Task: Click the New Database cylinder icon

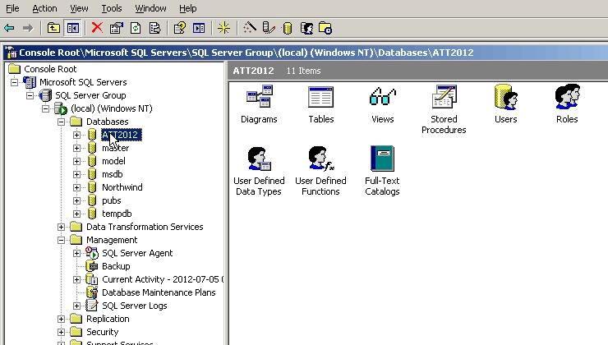Action: point(288,28)
